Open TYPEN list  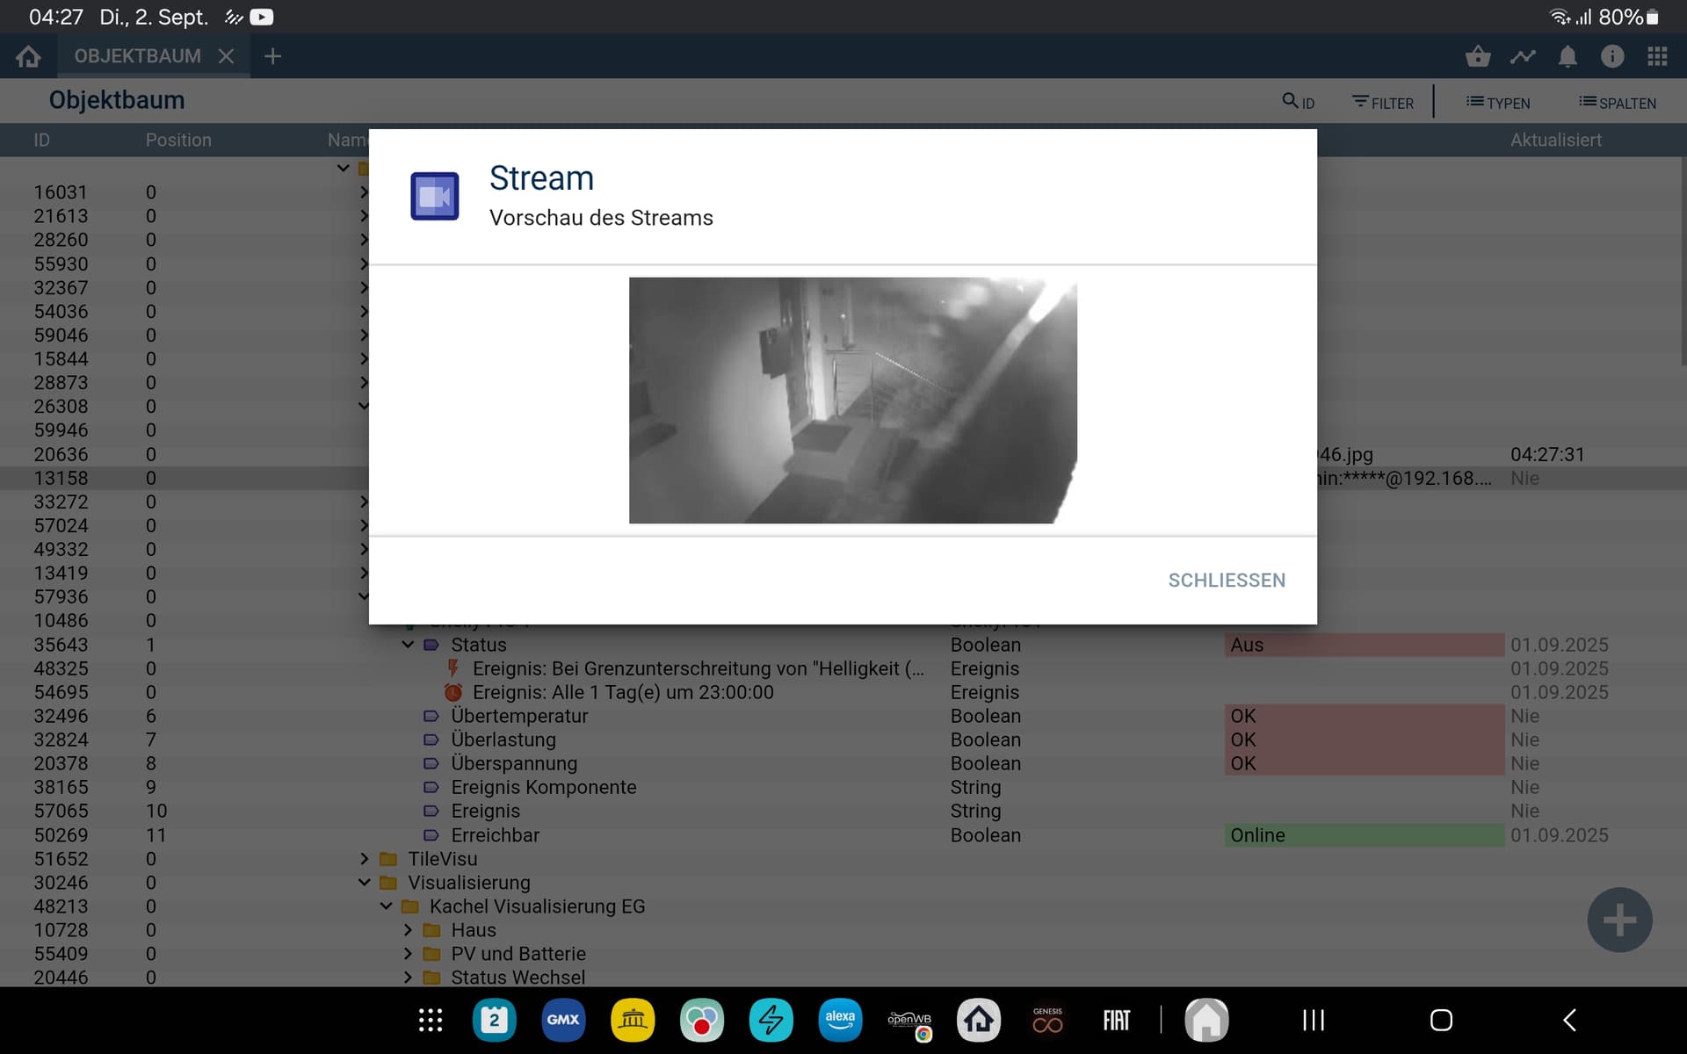pos(1498,103)
